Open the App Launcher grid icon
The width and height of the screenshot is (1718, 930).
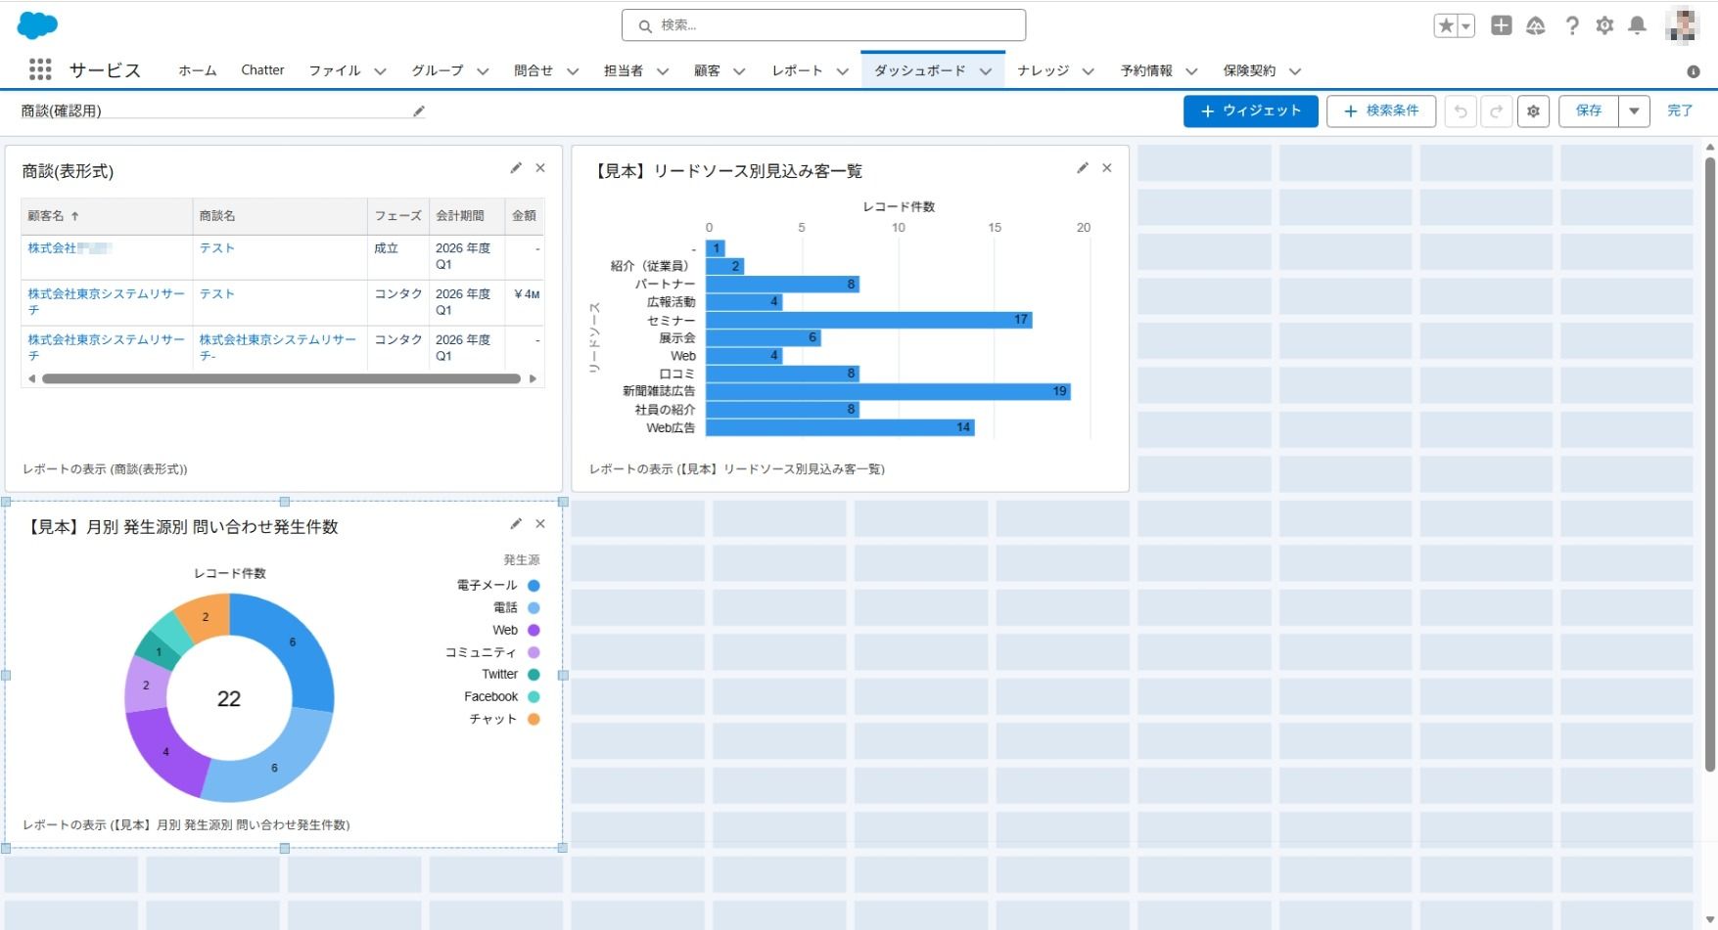tap(40, 70)
